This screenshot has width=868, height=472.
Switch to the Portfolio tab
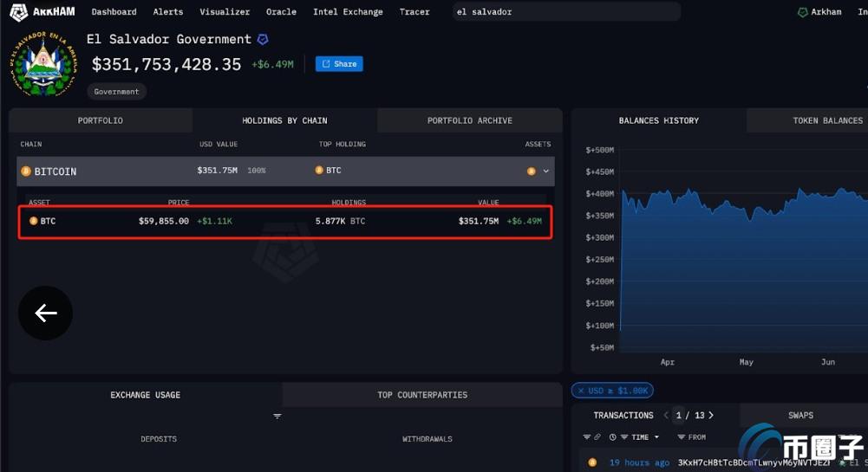click(101, 120)
